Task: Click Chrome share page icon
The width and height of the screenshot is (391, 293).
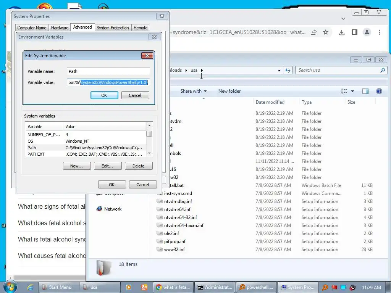Action: tap(313, 32)
